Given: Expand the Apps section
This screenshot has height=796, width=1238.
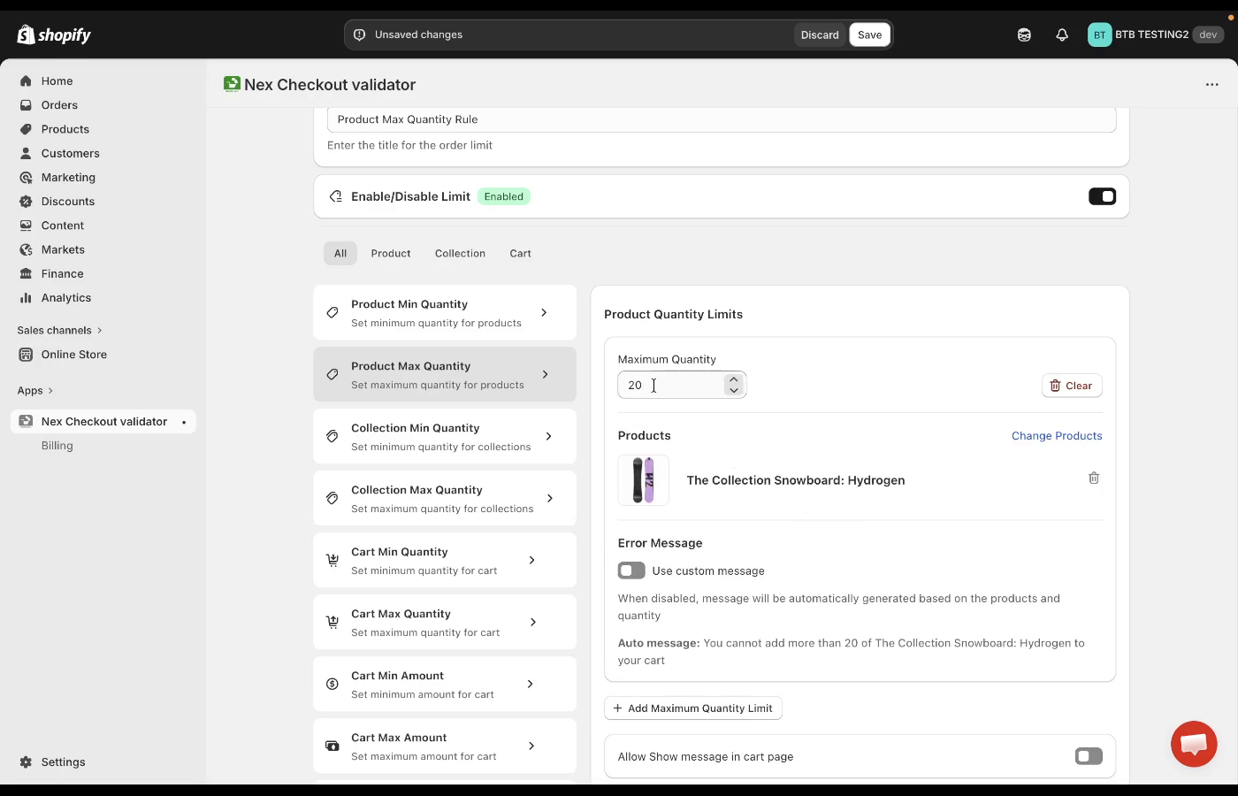Looking at the screenshot, I should [x=35, y=390].
